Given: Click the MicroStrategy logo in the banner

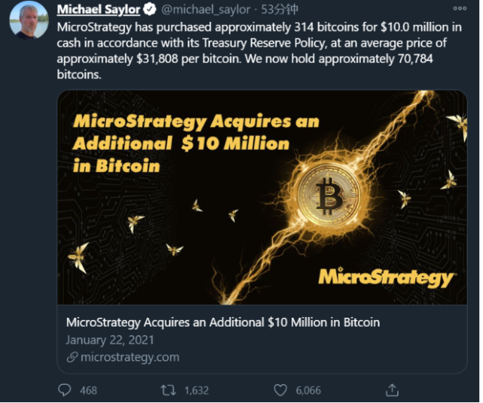Looking at the screenshot, I should [387, 277].
